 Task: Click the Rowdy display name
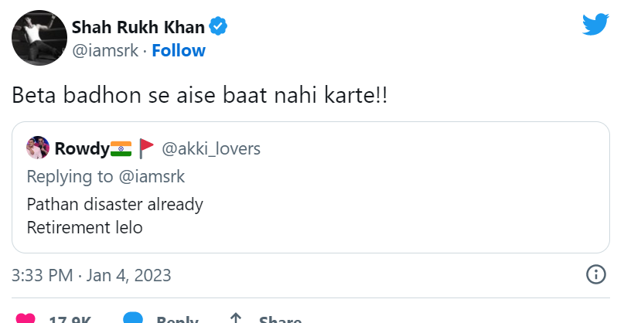[82, 147]
